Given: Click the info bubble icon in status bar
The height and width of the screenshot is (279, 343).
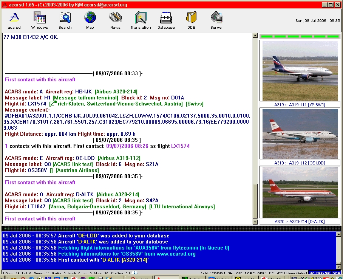Looking at the screenshot, I should coord(135,273).
